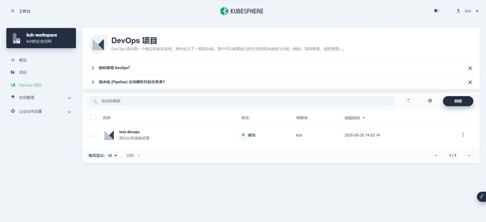Click the 项目 sidebar icon

(13, 72)
